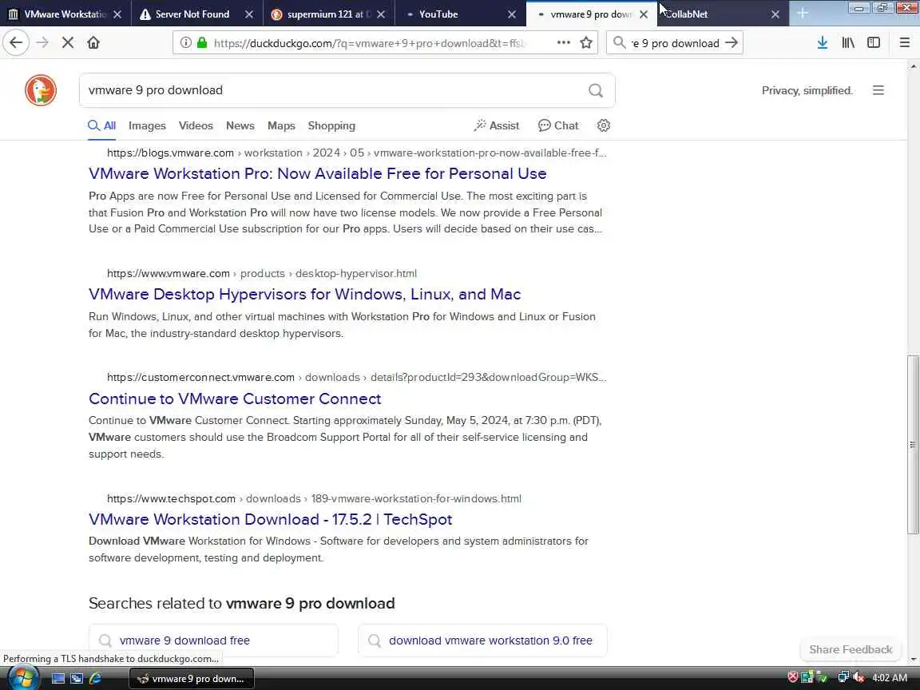Viewport: 920px width, 690px height.
Task: Click the DuckDuckGo logo
Action: pos(41,90)
